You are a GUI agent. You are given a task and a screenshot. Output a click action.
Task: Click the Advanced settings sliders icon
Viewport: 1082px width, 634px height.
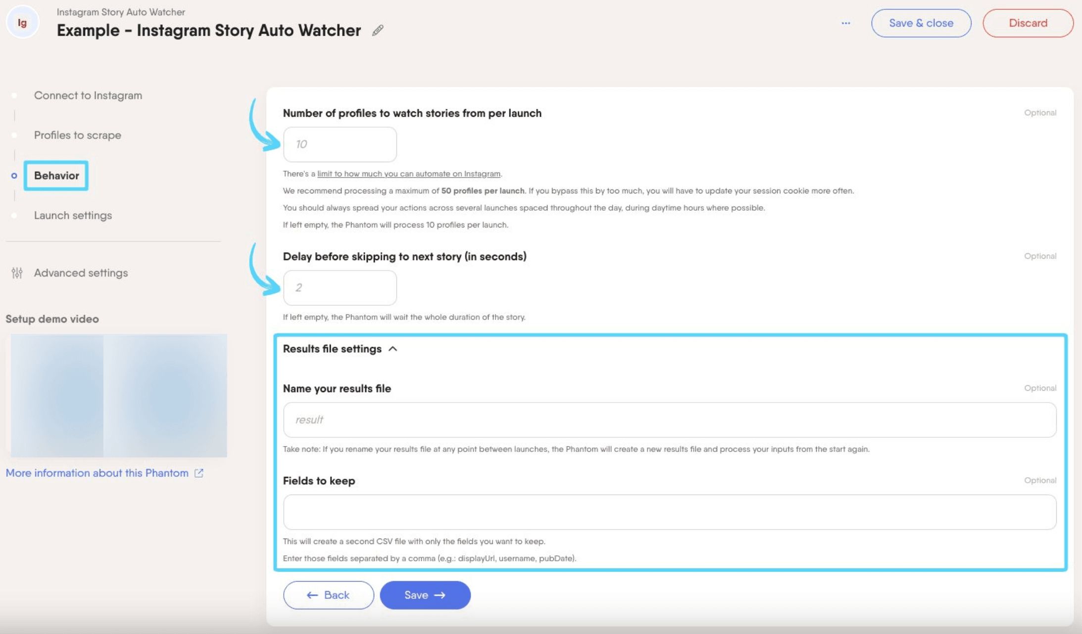pos(17,272)
